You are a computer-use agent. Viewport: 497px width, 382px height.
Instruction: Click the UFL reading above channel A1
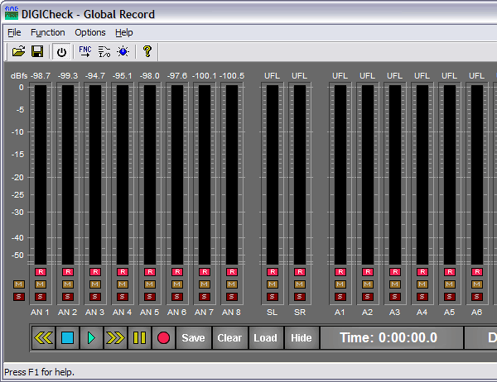point(340,76)
